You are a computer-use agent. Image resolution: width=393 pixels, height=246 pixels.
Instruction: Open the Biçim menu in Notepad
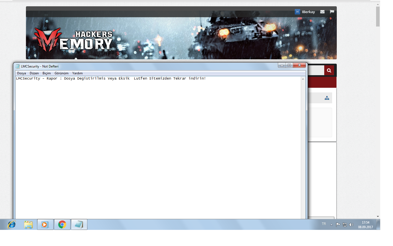coord(47,73)
